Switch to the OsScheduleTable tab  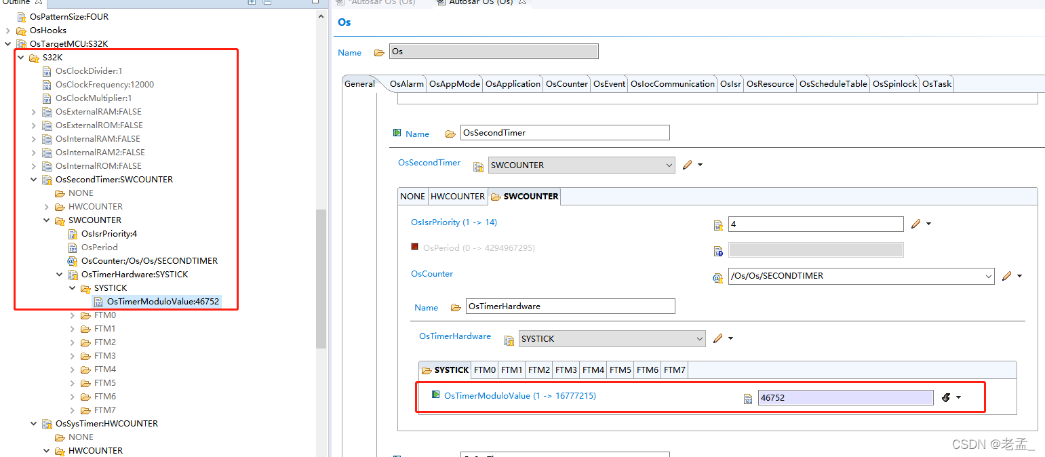click(x=833, y=84)
